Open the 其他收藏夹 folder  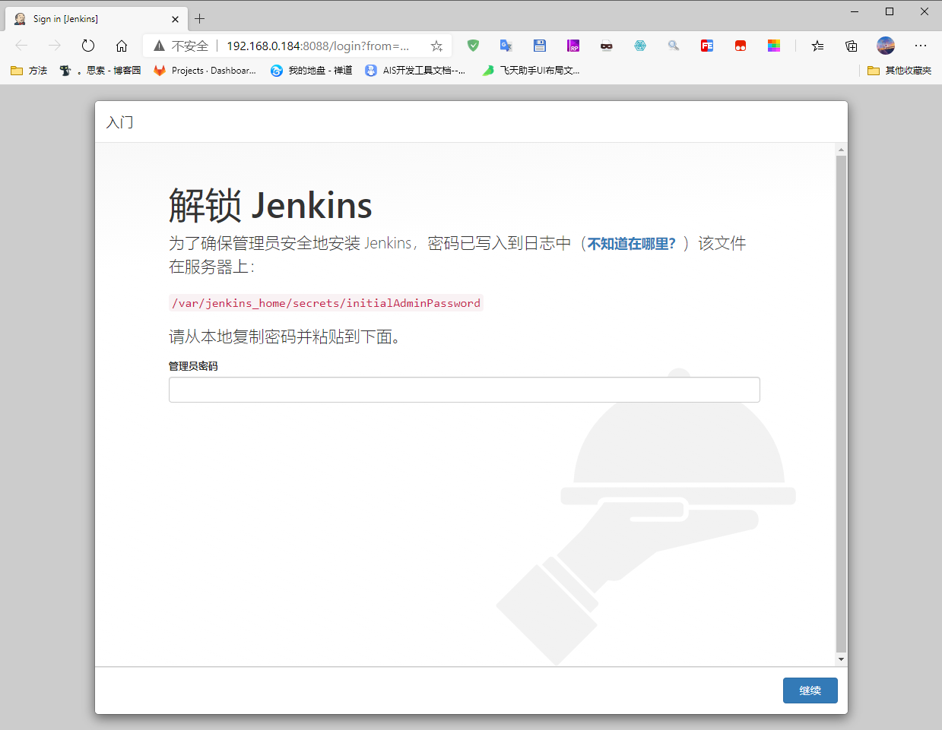click(899, 70)
